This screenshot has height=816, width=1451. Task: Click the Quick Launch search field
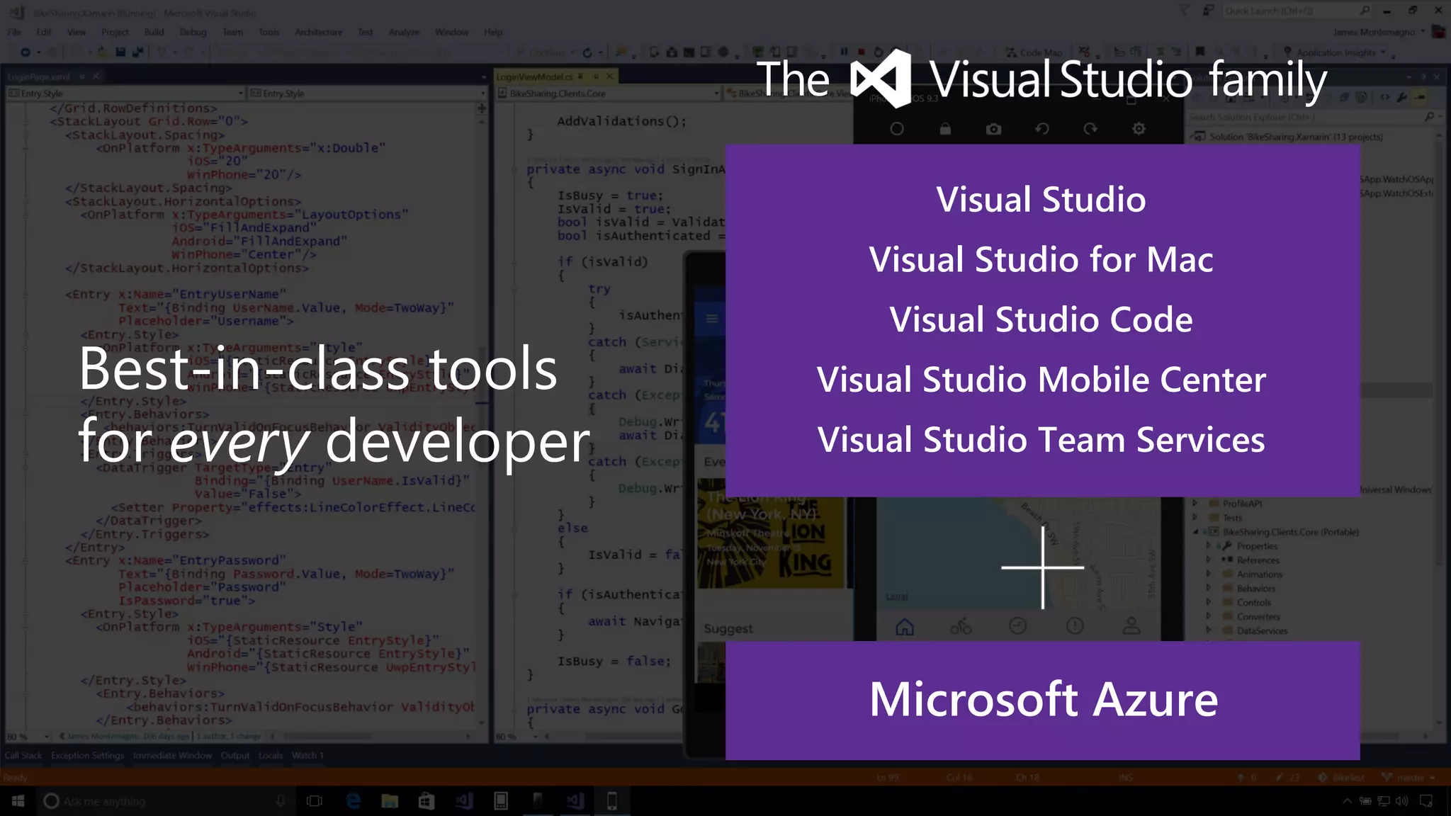point(1297,11)
